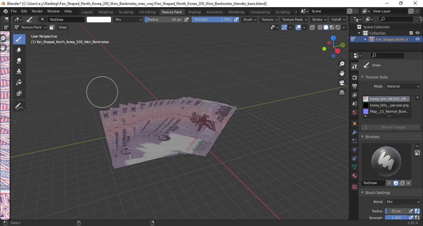Switch to wireframe viewport shading
Screen dimensions: 423x226
320,27
